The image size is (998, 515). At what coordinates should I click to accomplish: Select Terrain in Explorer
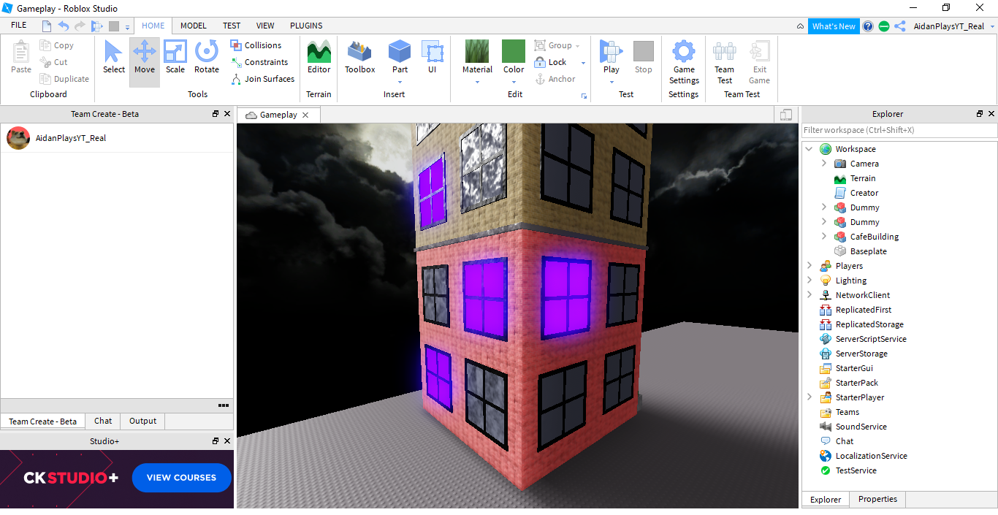click(862, 178)
